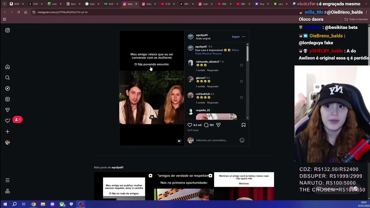
Task: Open Discord from the taskbar
Action: point(52,204)
